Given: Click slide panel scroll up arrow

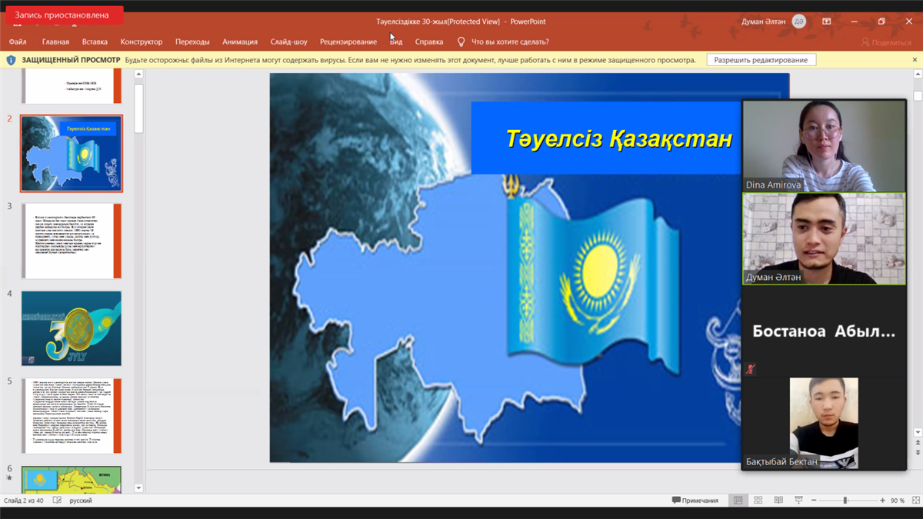Looking at the screenshot, I should click(x=139, y=75).
